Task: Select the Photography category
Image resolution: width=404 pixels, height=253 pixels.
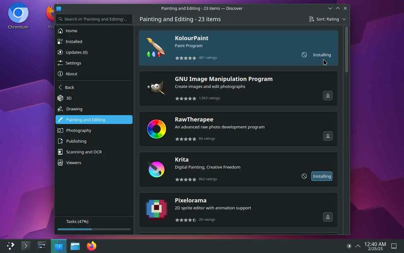Action: coord(94,130)
